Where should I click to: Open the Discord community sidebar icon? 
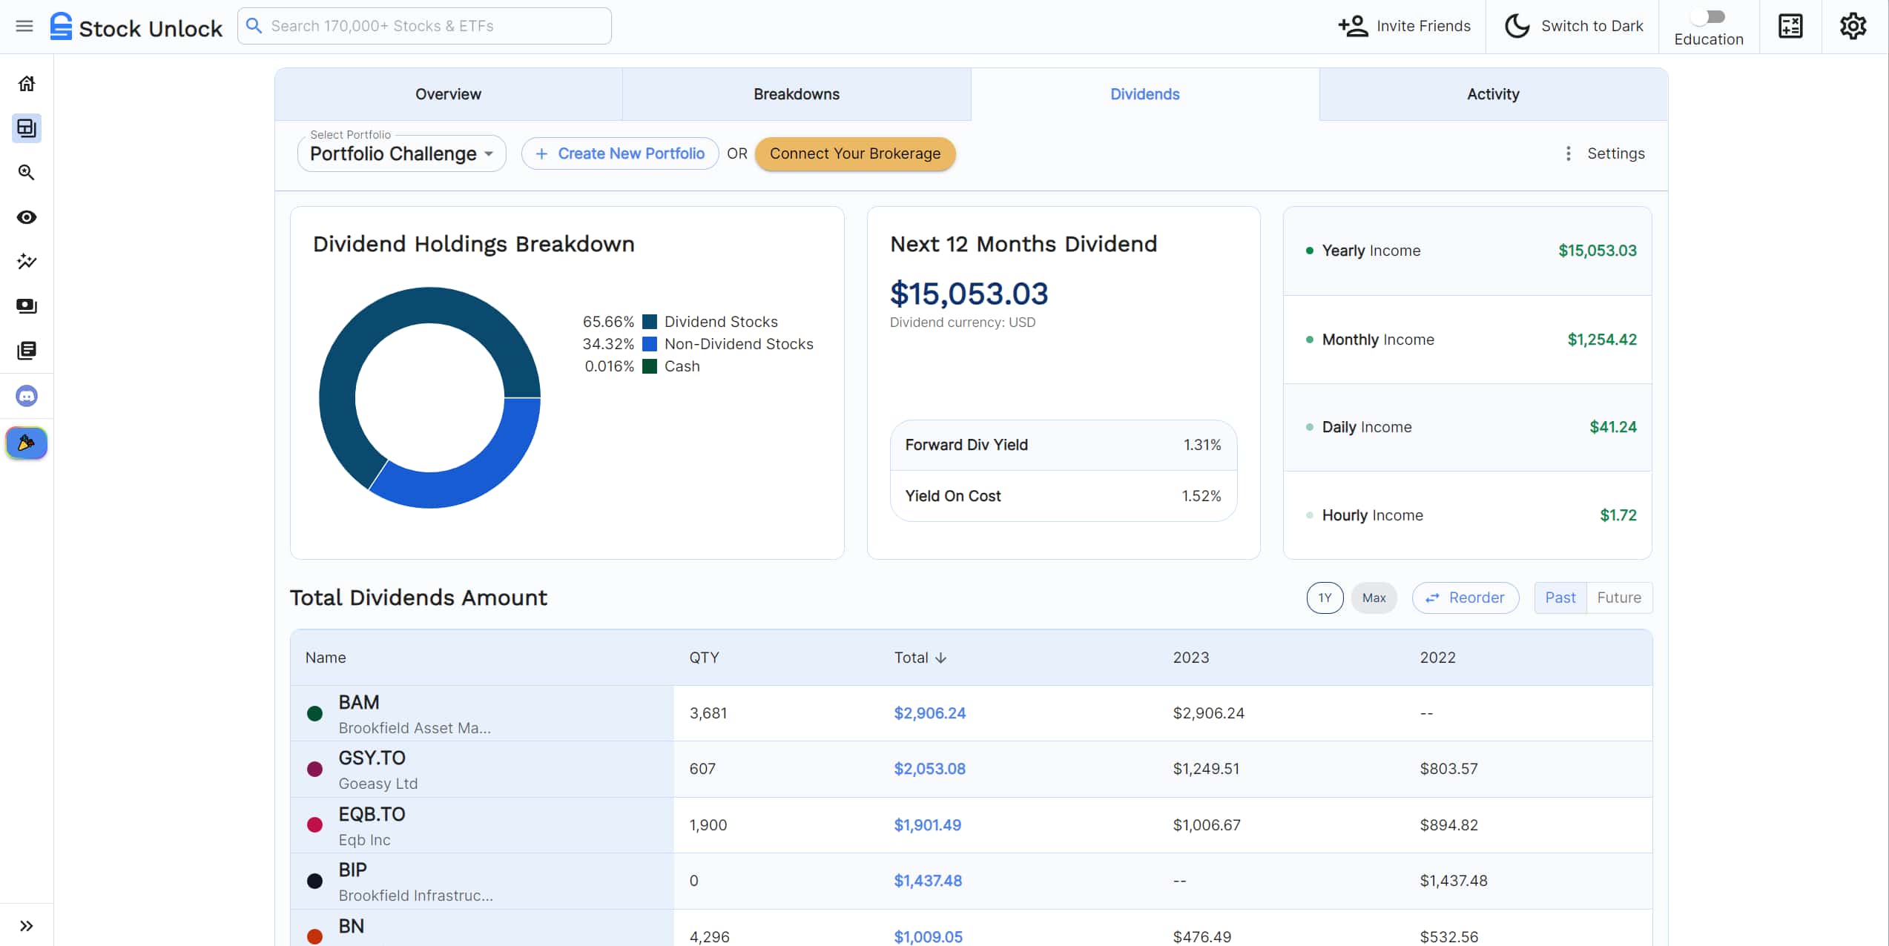pyautogui.click(x=27, y=396)
